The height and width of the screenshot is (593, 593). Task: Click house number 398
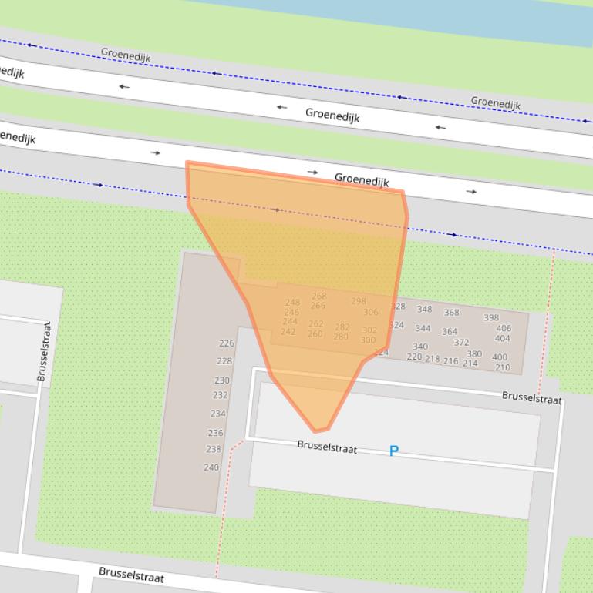pyautogui.click(x=491, y=317)
